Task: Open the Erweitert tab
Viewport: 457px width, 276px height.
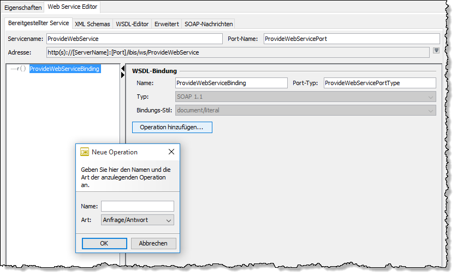Action: [166, 24]
